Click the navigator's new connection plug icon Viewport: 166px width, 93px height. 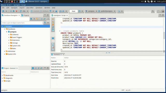(x=31, y=19)
